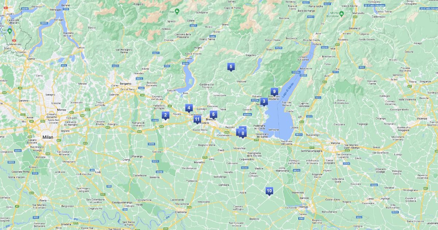This screenshot has height=230, width=438.
Task: Click the Treviglio town label
Action: point(113,124)
